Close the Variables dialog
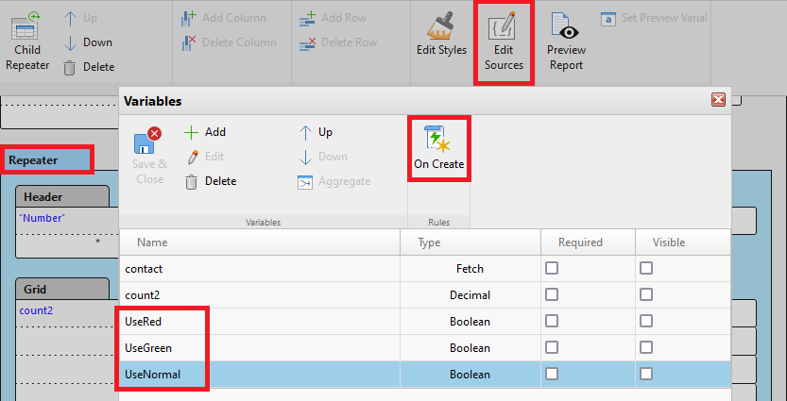787x401 pixels. click(x=718, y=100)
